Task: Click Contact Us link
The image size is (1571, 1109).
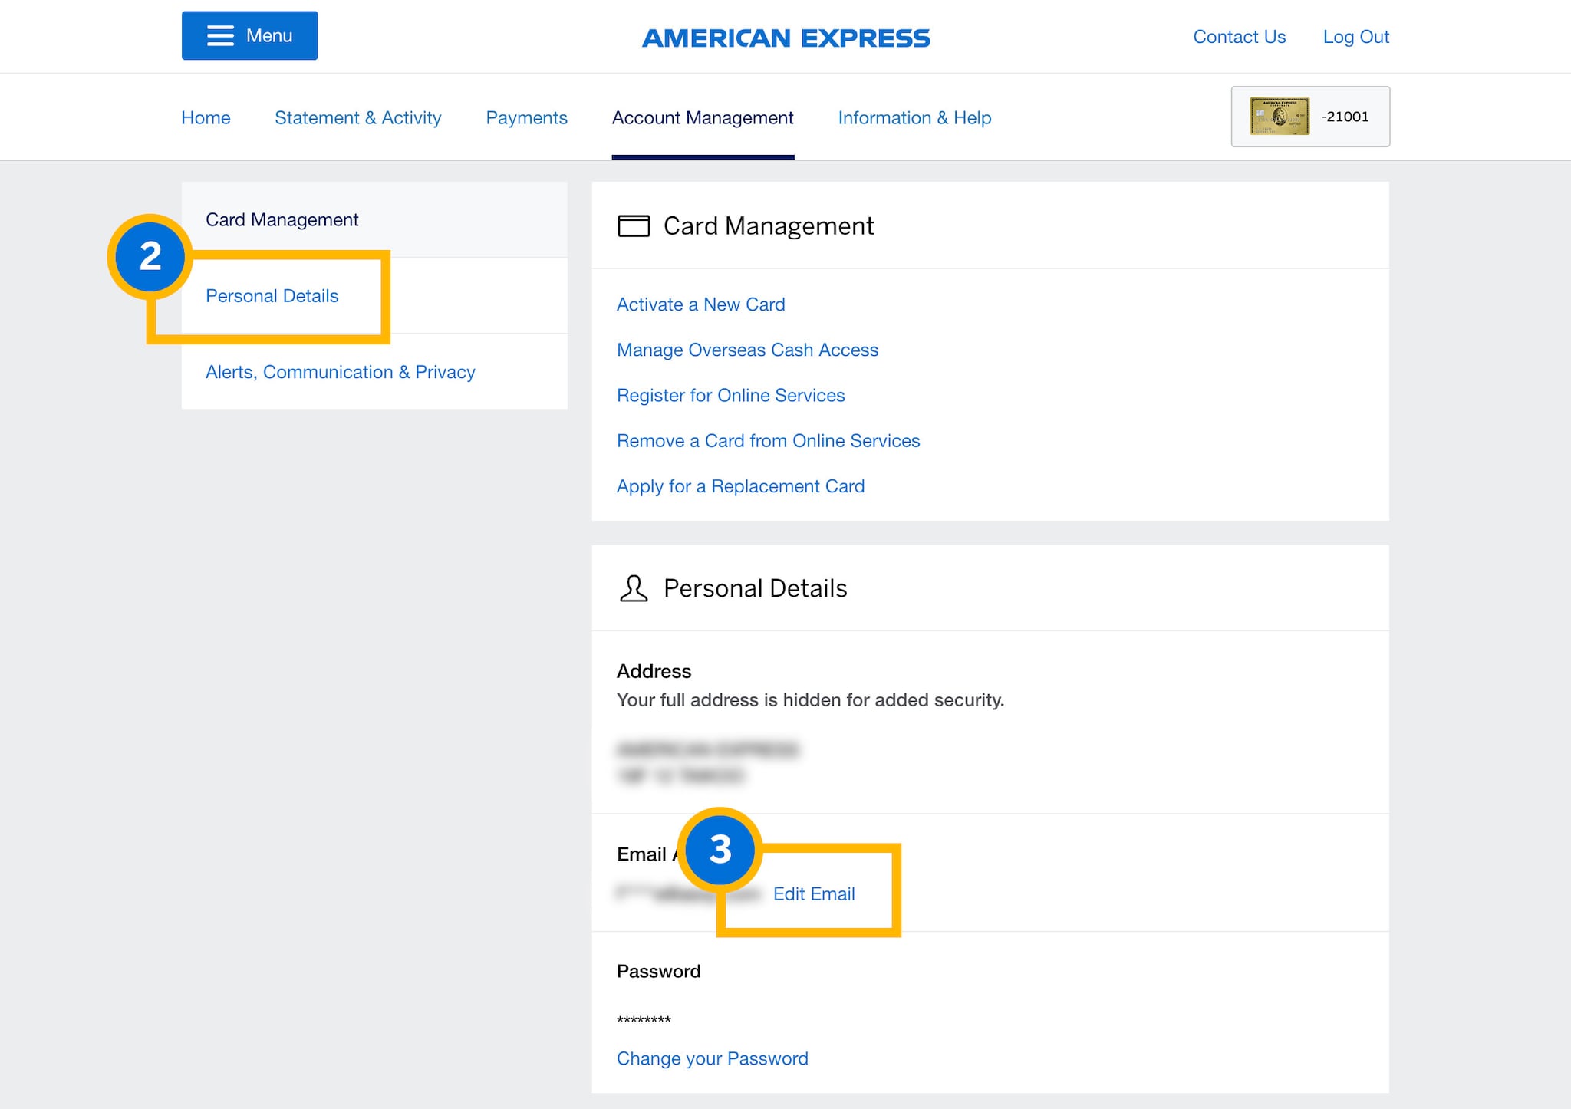Action: (x=1239, y=37)
